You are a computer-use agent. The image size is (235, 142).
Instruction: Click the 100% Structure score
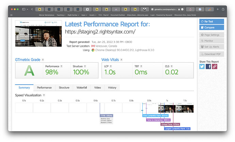(x=81, y=72)
